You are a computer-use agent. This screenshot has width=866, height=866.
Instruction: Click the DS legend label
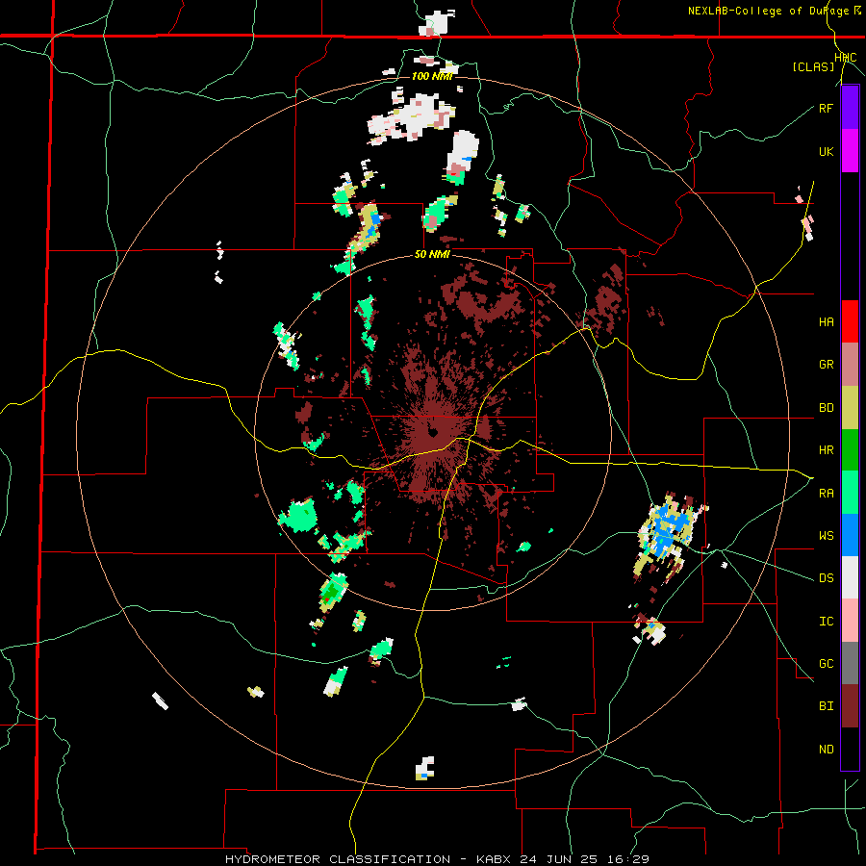point(826,578)
